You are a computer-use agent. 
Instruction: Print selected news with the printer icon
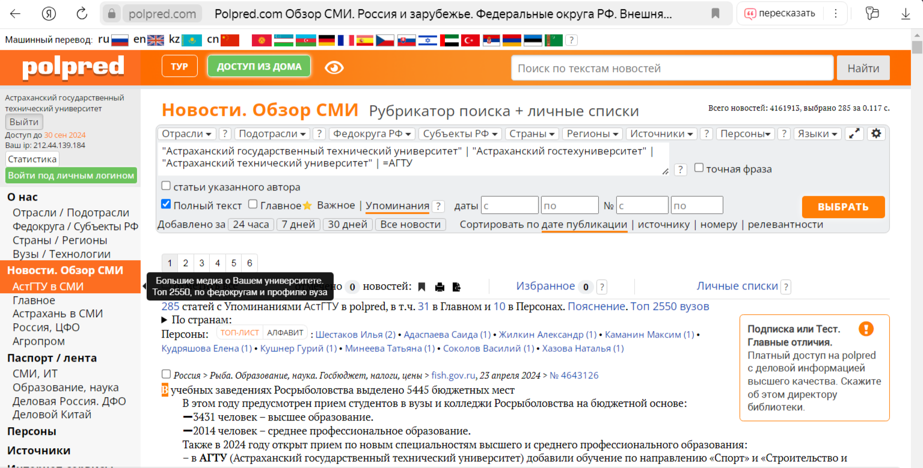(x=440, y=287)
